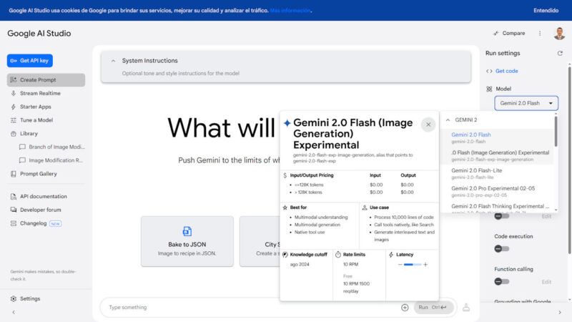This screenshot has height=322, width=572.
Task: Select Gemini 2.0 Flash-Lite model
Action: pyautogui.click(x=497, y=173)
